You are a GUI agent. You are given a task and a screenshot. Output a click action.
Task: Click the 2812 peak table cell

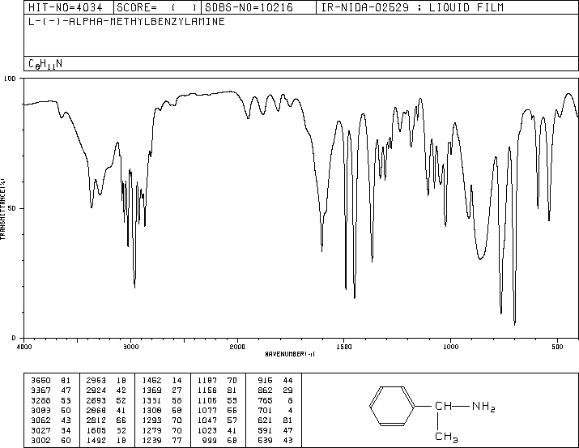click(x=96, y=420)
